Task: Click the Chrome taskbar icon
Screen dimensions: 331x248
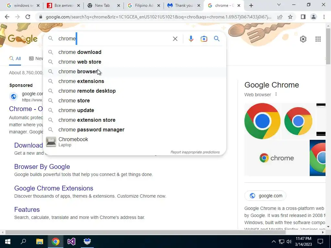Action: (56, 242)
